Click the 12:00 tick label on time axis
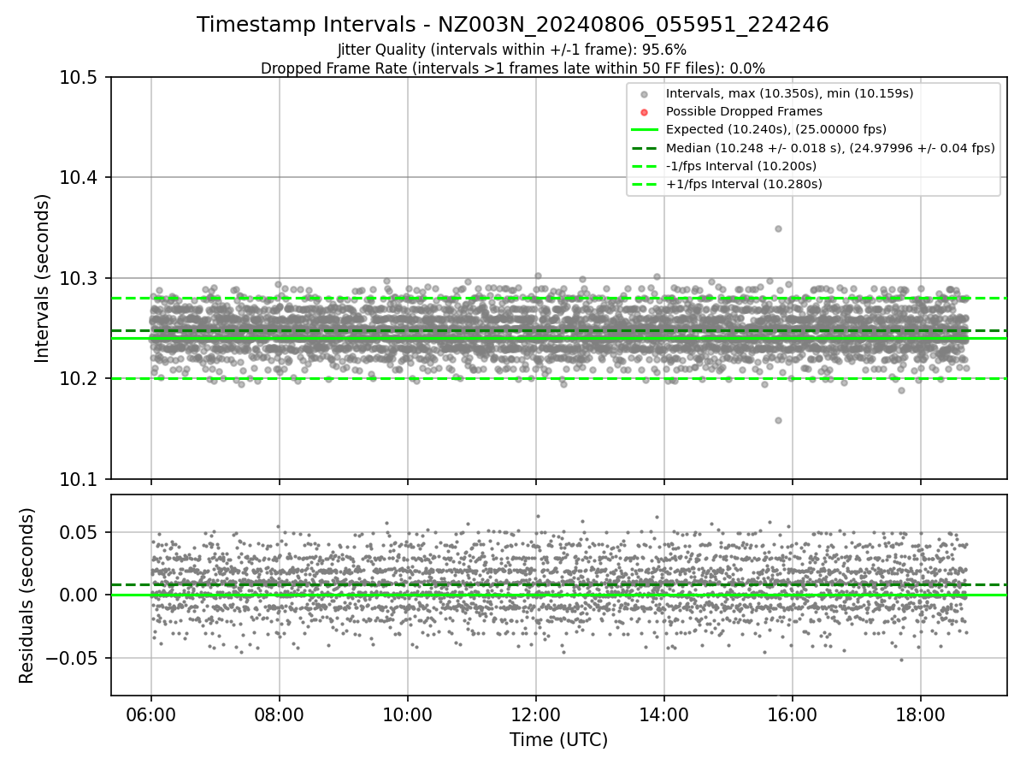The height and width of the screenshot is (770, 1026). 536,713
